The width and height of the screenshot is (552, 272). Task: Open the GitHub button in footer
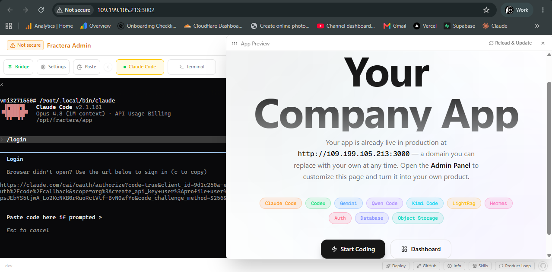[427, 266]
